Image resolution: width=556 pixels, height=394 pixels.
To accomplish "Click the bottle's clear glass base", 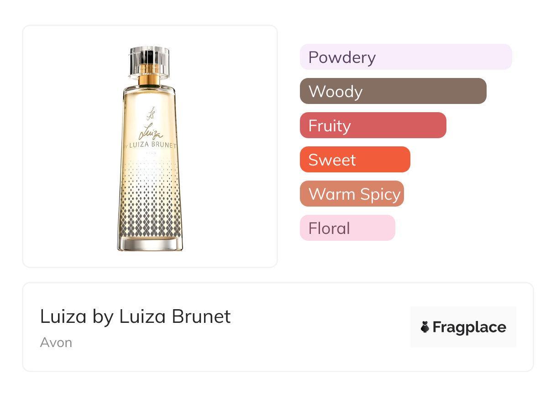I will 150,244.
